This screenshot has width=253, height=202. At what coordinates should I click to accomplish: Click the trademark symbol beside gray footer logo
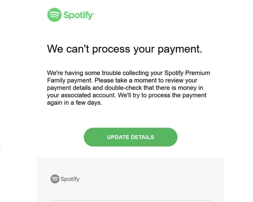tap(80, 178)
